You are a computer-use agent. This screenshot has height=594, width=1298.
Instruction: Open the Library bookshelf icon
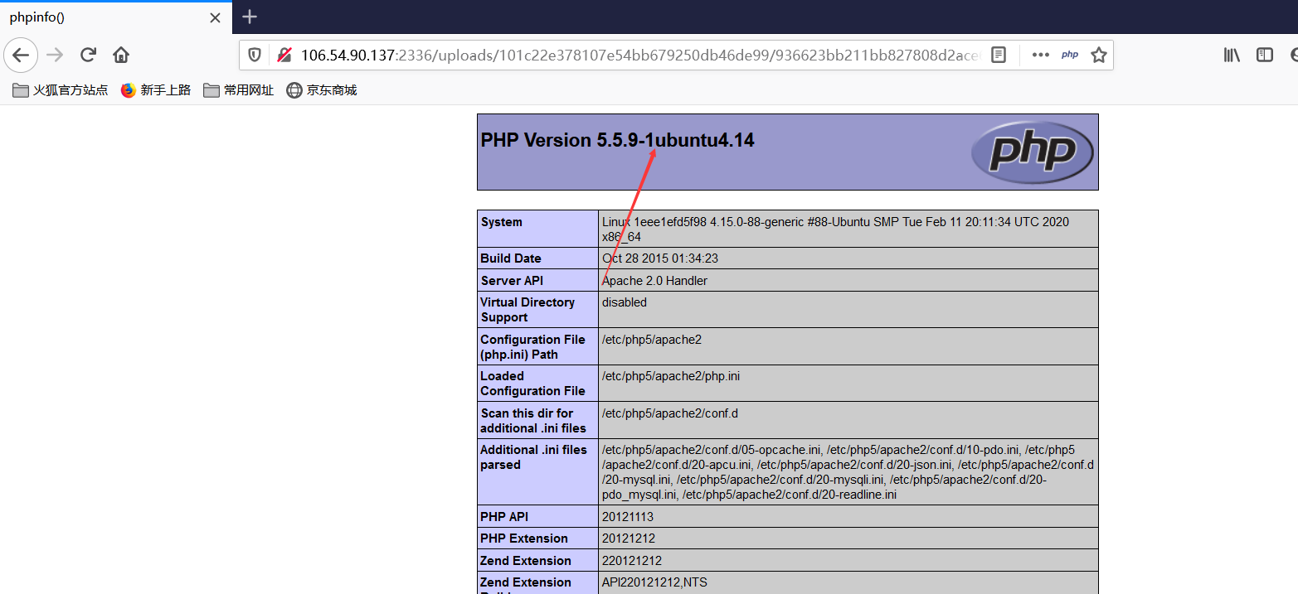coord(1232,56)
